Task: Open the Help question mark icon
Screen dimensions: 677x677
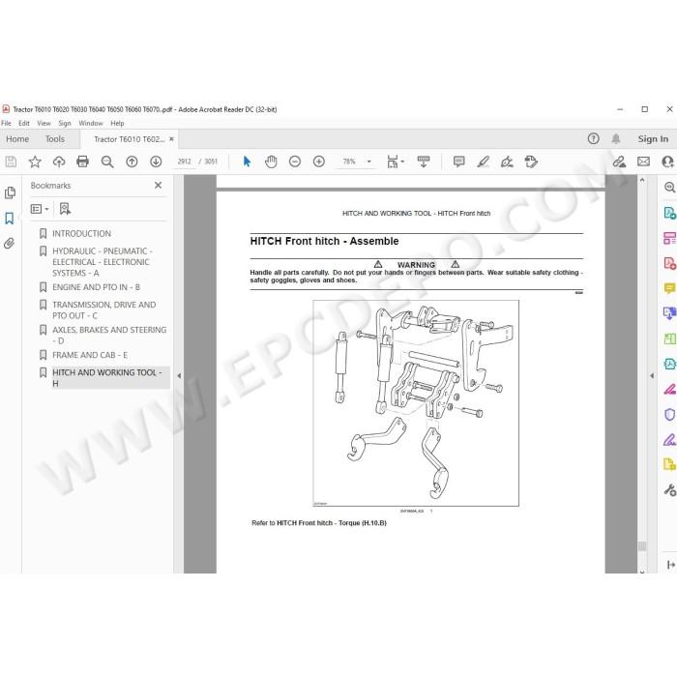Action: [593, 138]
